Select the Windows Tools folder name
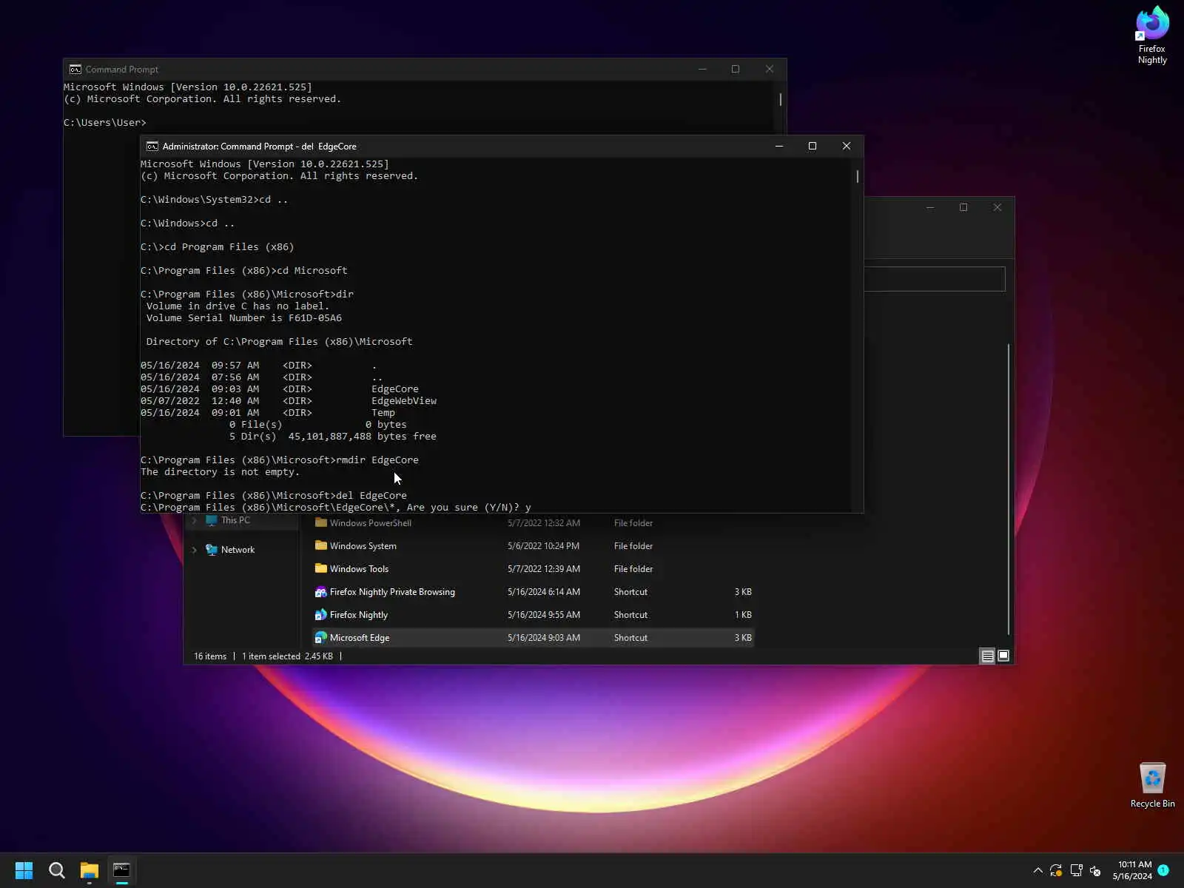Screen dimensions: 1184x888 tap(359, 569)
